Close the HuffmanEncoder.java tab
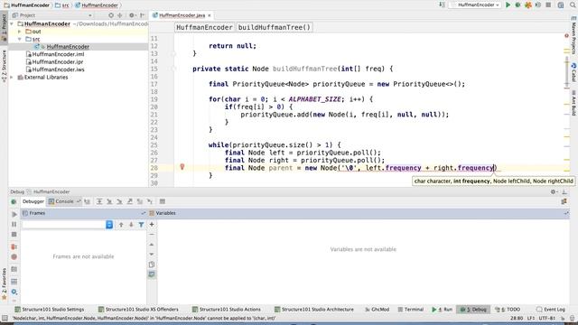The height and width of the screenshot is (325, 578). pyautogui.click(x=210, y=15)
